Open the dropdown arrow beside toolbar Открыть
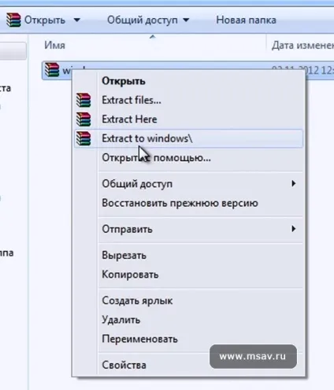The height and width of the screenshot is (390, 334). pyautogui.click(x=77, y=20)
